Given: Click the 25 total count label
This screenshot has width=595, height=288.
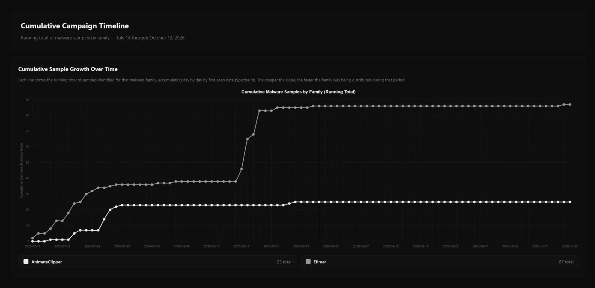Looking at the screenshot, I should click(x=284, y=262).
